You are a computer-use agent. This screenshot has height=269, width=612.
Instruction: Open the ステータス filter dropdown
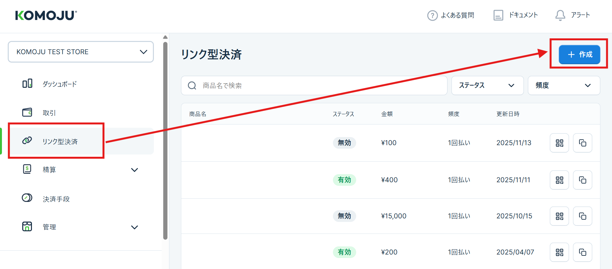coord(487,85)
